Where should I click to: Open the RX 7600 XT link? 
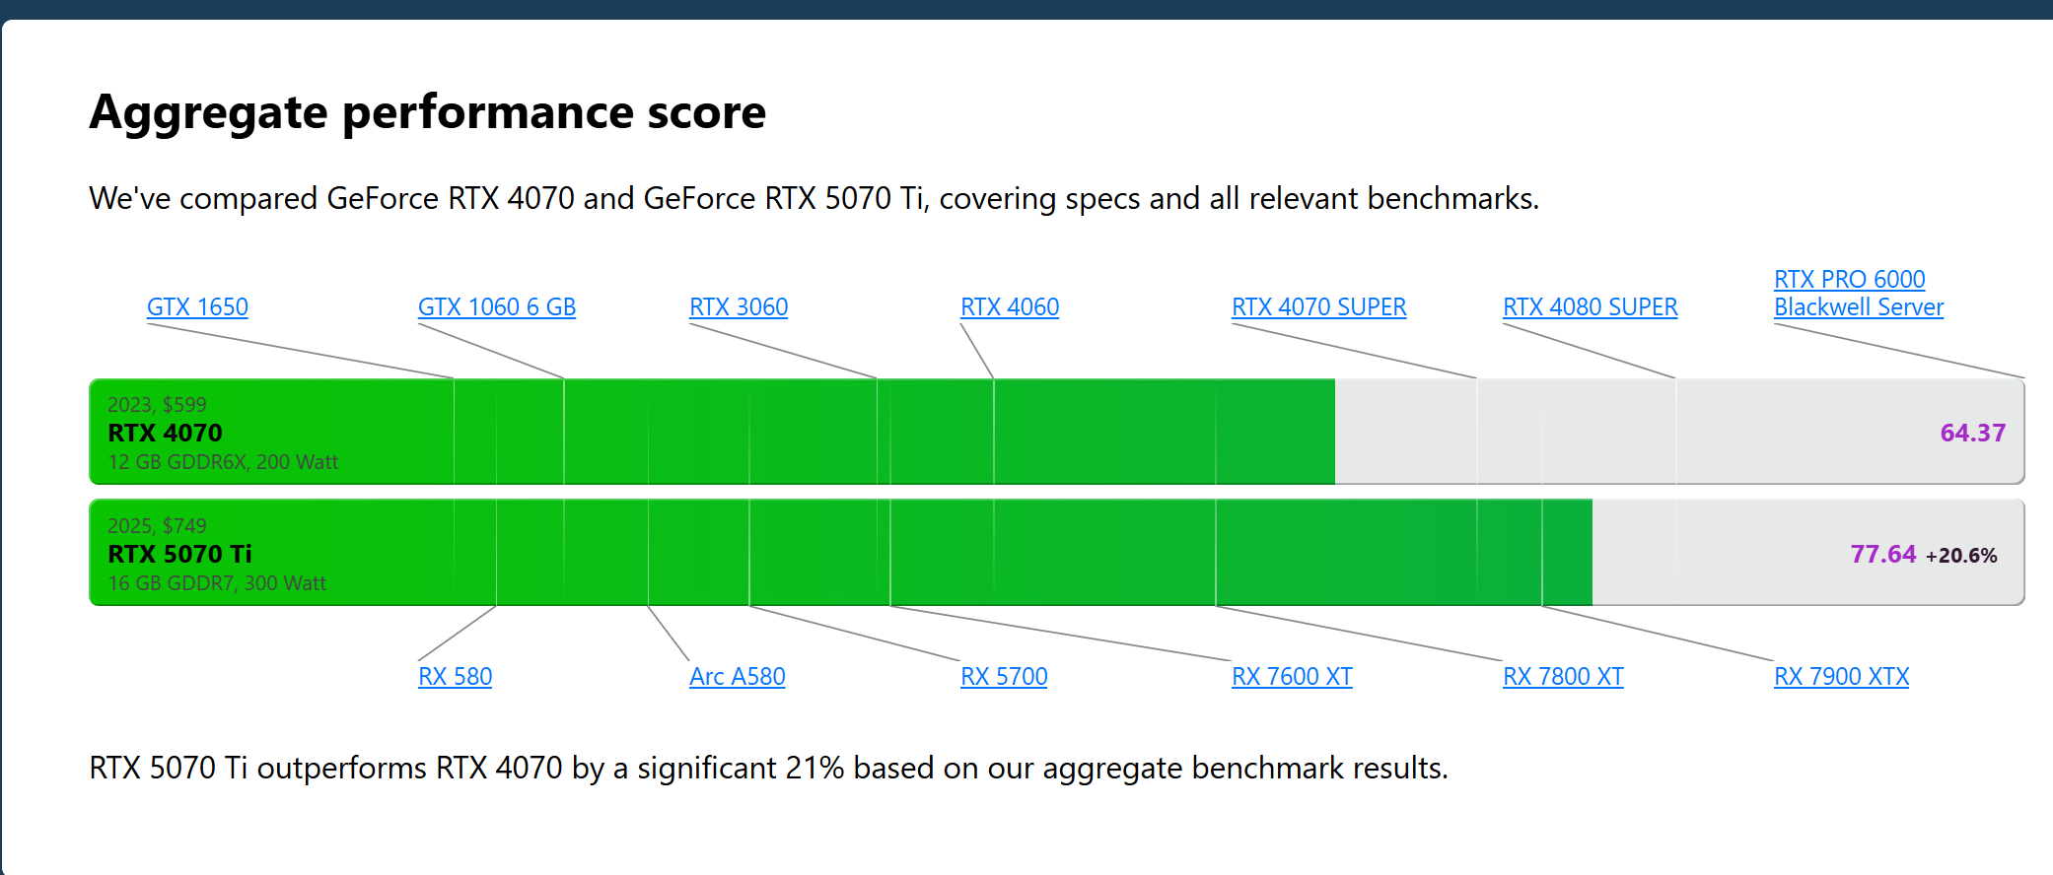[1292, 677]
